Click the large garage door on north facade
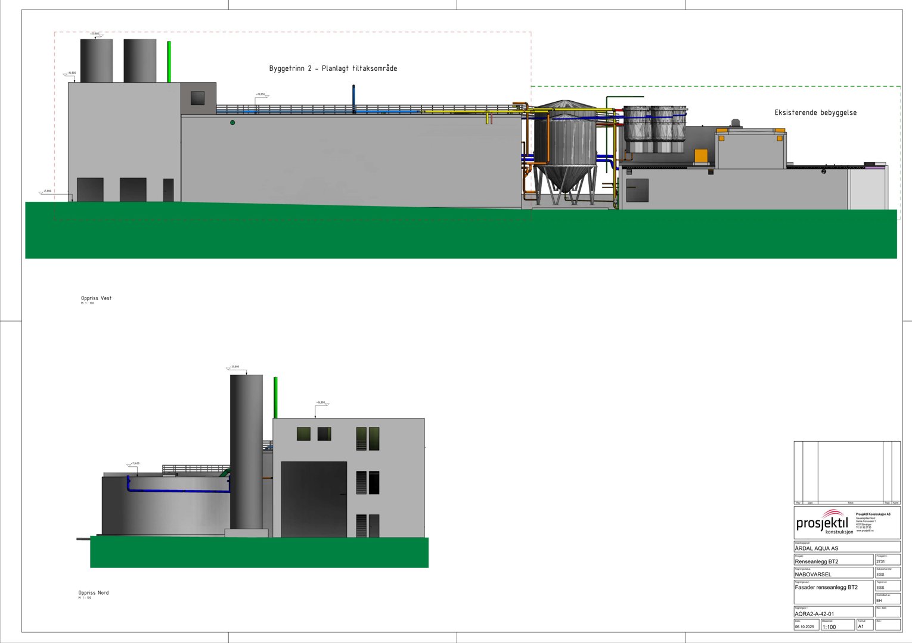Image resolution: width=912 pixels, height=643 pixels. (314, 499)
